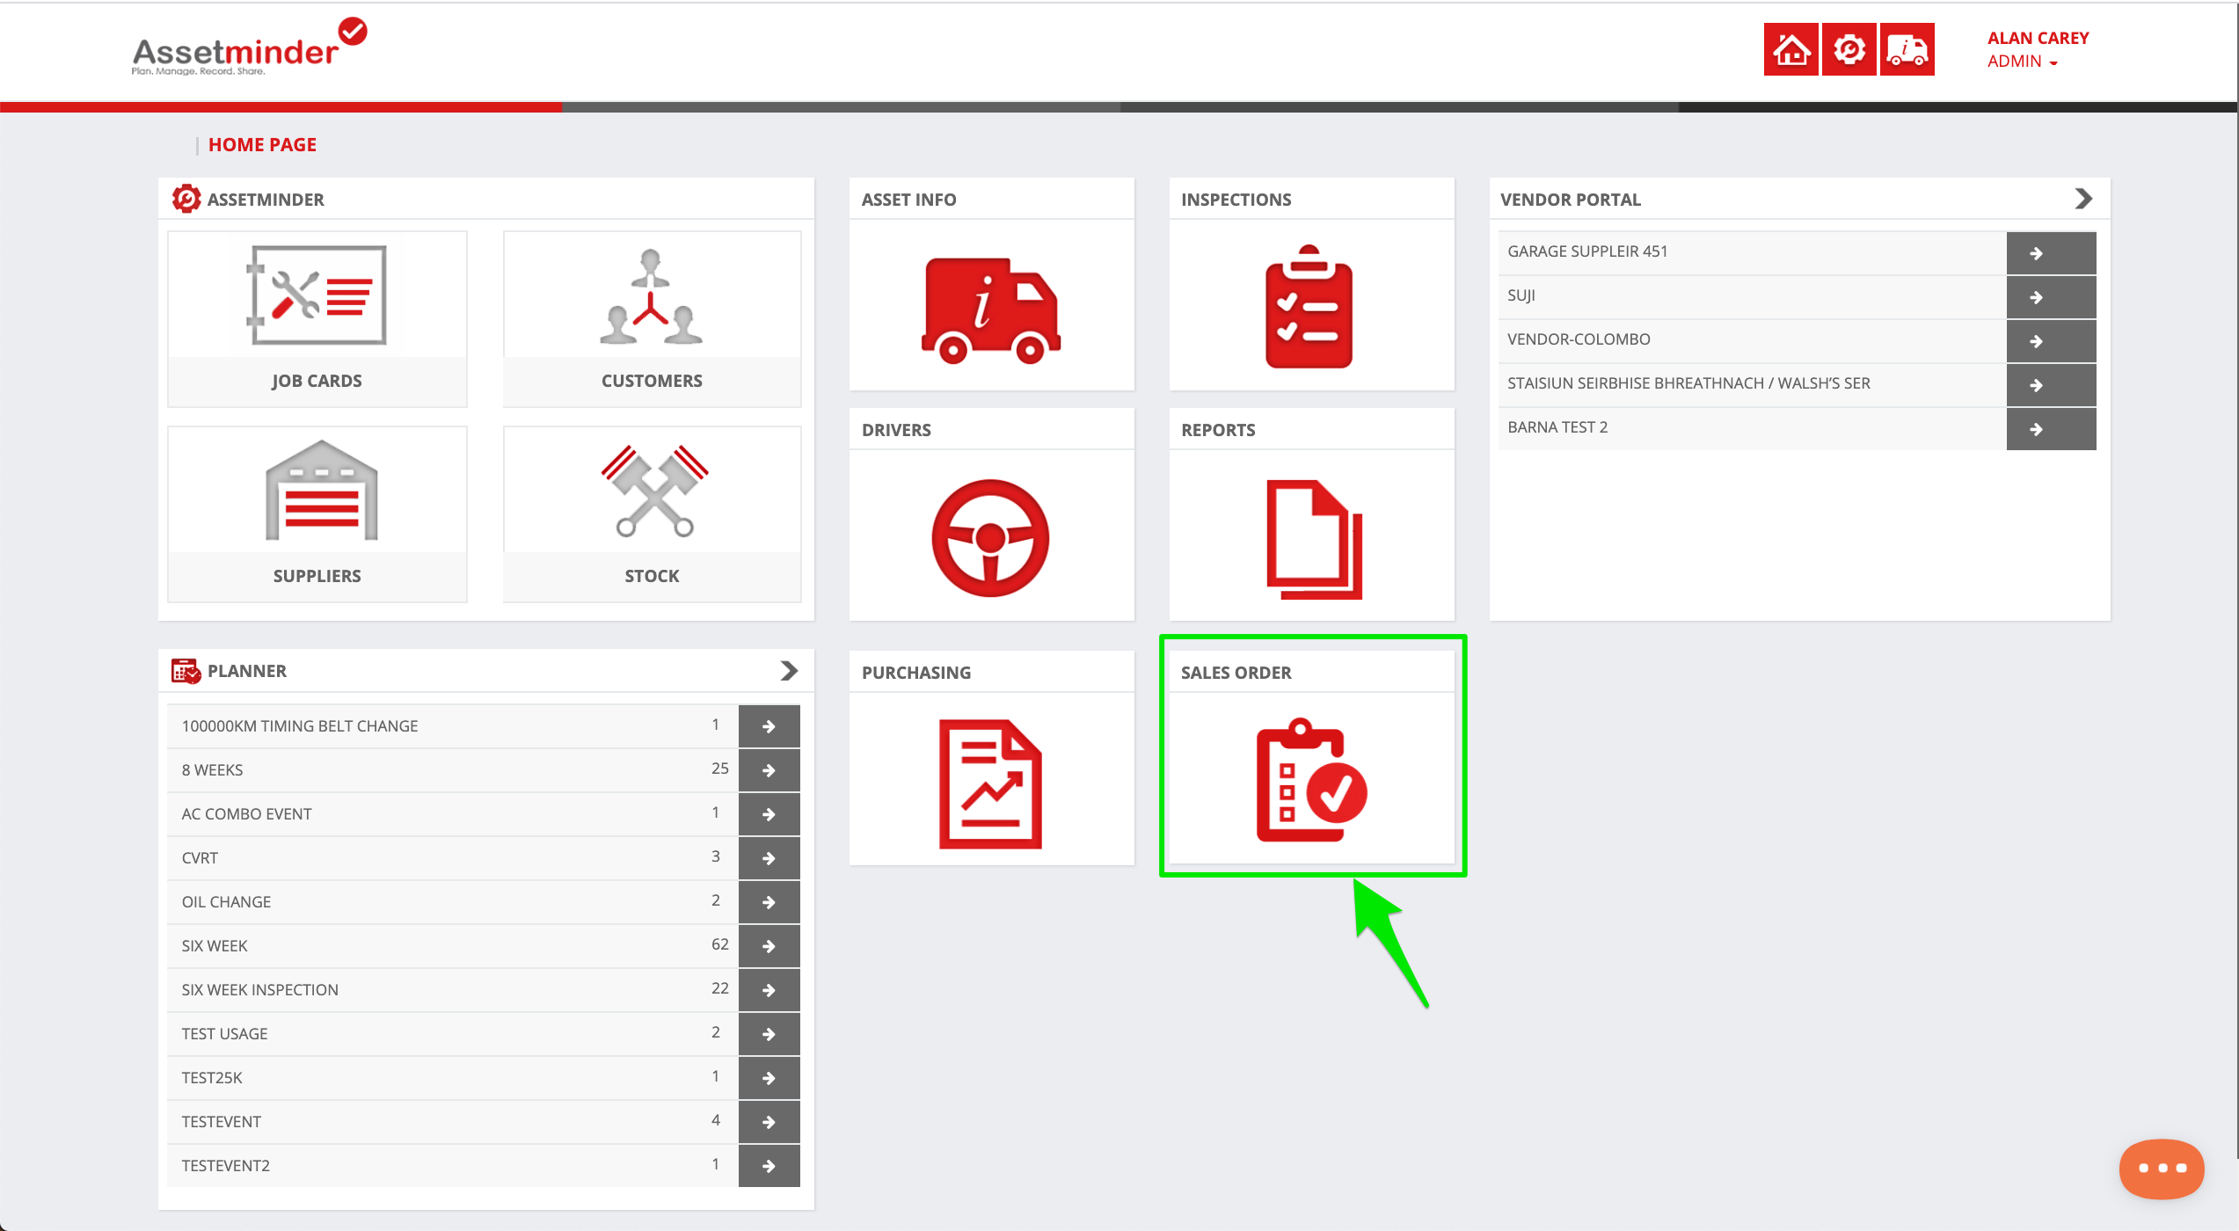The image size is (2239, 1231).
Task: Click the JOB CARDS label
Action: [317, 381]
